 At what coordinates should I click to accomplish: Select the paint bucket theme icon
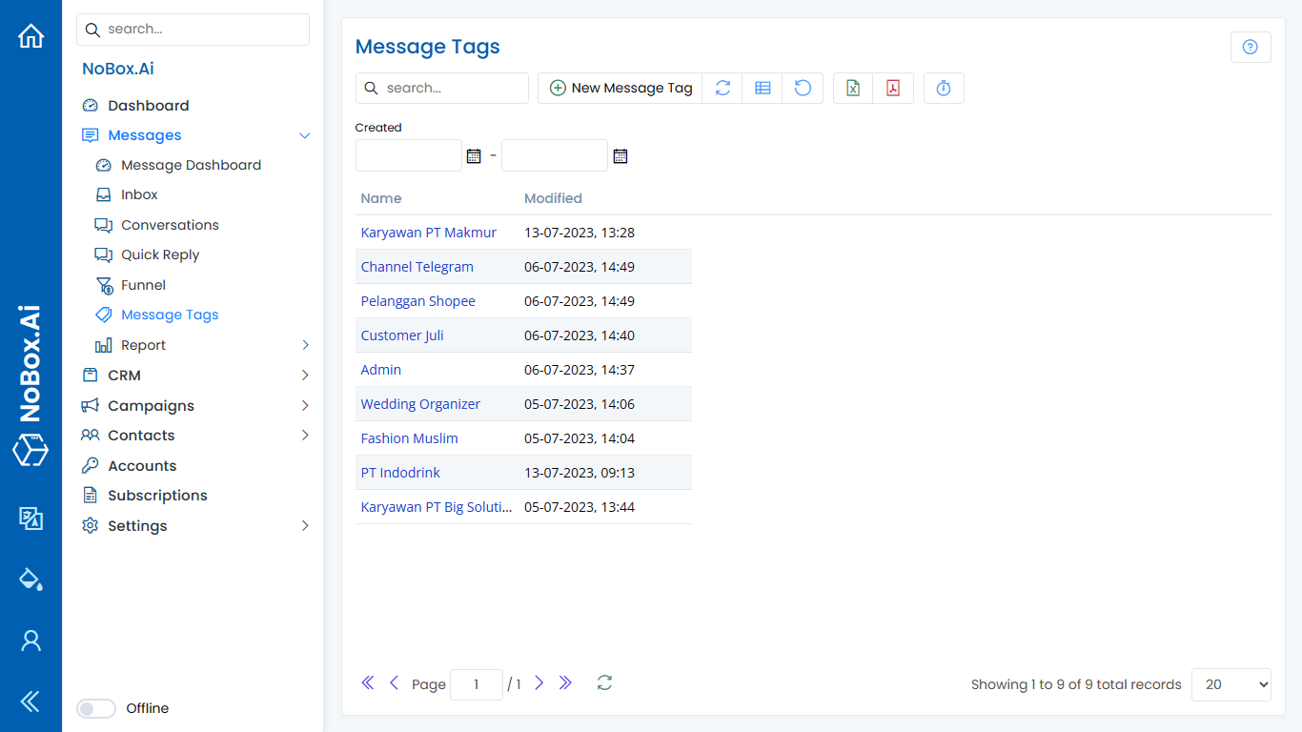pyautogui.click(x=31, y=579)
